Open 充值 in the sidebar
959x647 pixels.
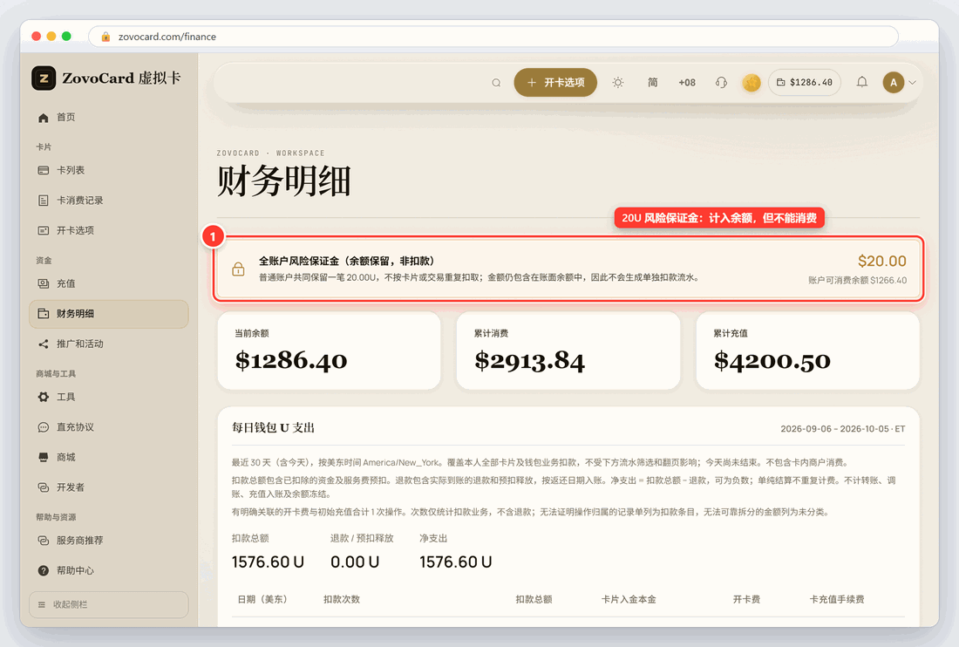(109, 283)
